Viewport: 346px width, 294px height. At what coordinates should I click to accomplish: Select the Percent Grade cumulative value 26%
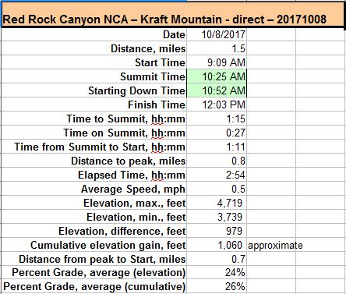coord(217,287)
